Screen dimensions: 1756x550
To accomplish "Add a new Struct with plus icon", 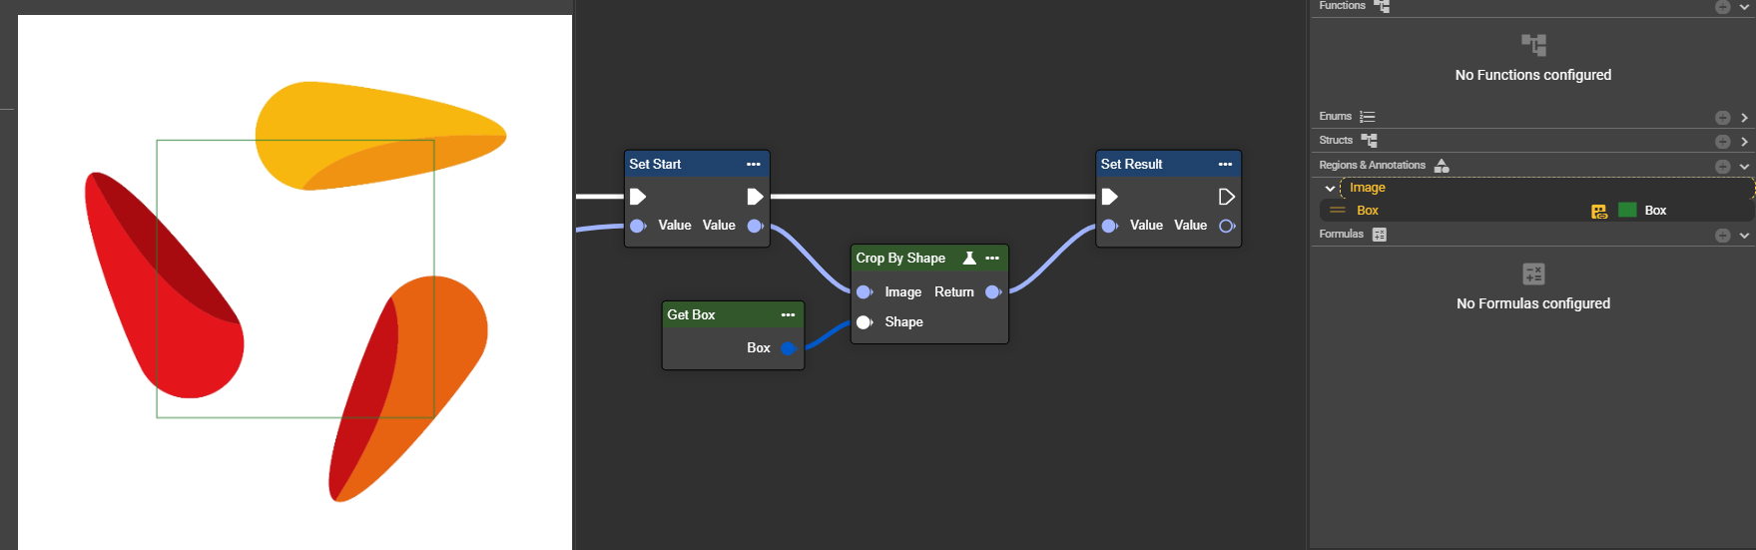I will coord(1722,142).
